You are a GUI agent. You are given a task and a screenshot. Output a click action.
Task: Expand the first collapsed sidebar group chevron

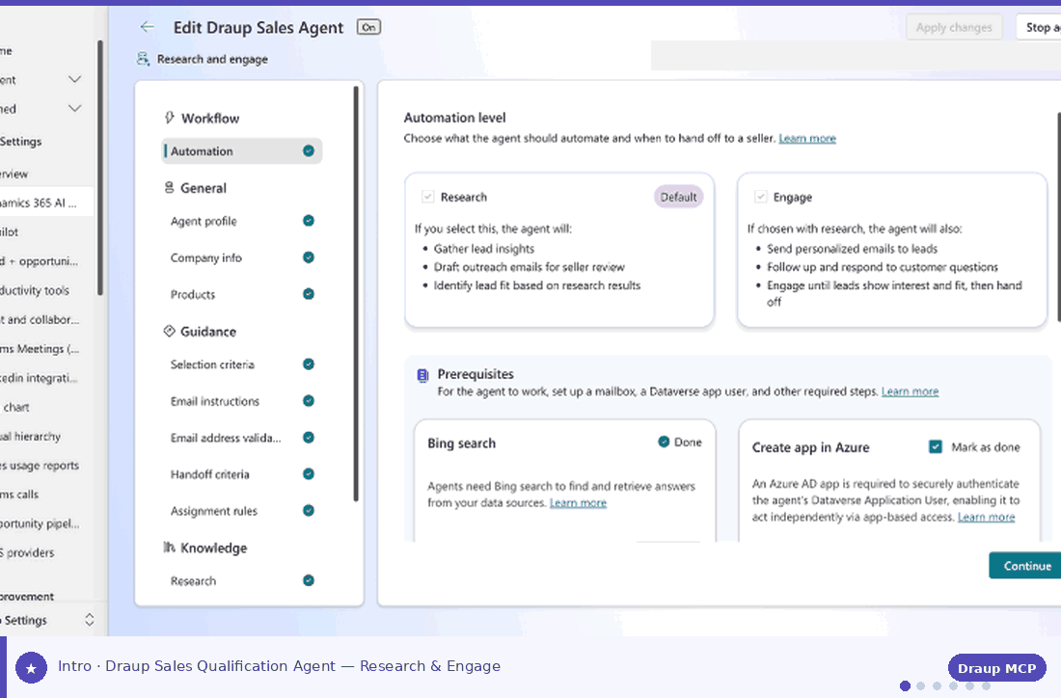click(x=75, y=79)
